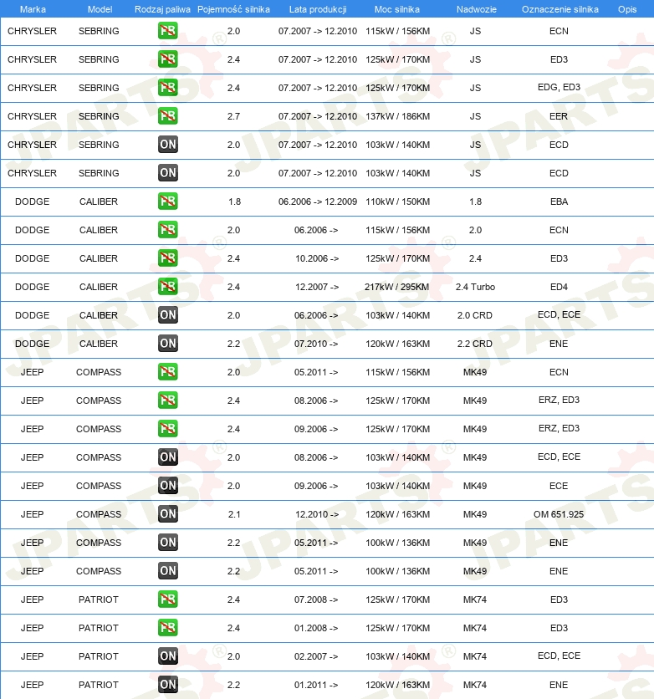Select petrol icon in Caliber 2.4 Turbo row
The height and width of the screenshot is (699, 654).
[167, 286]
